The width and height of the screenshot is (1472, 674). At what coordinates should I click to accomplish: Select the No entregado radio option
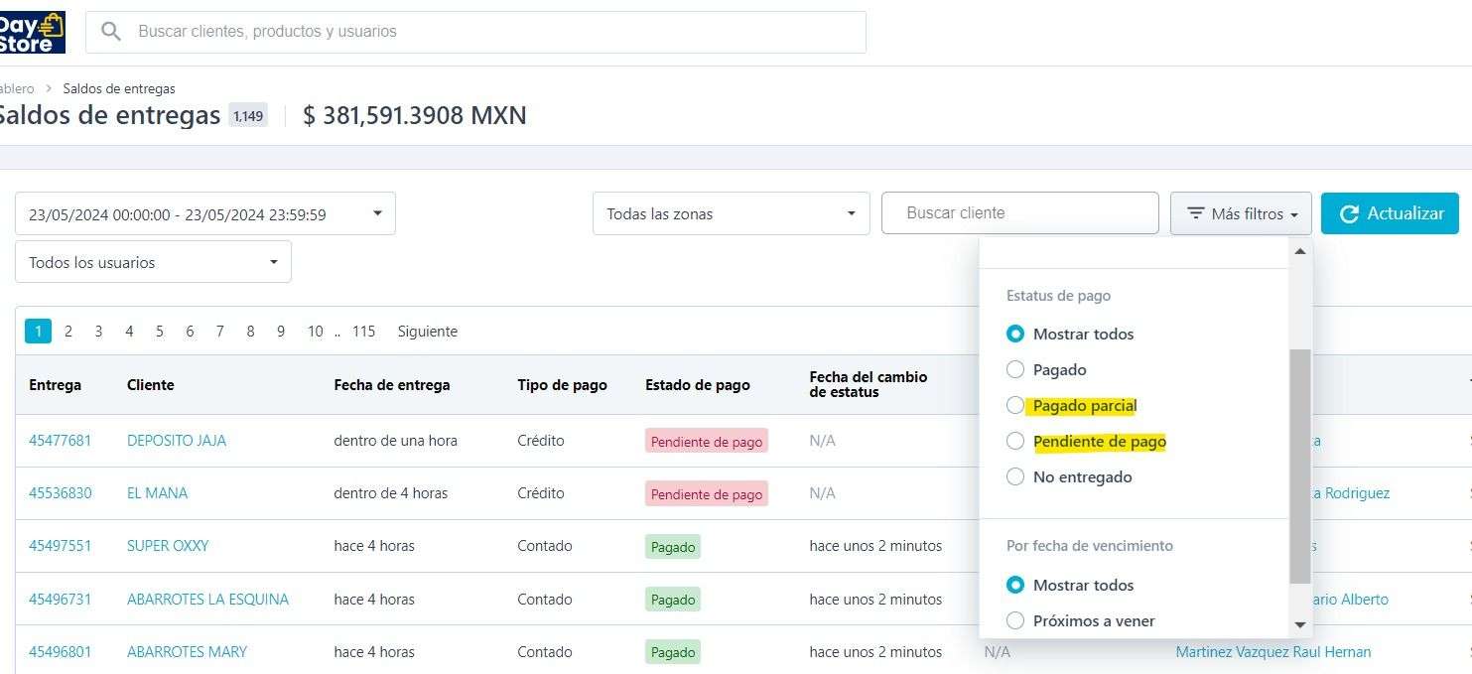[x=1014, y=477]
